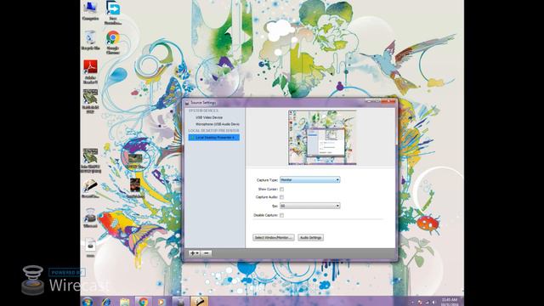Enable the Capture Audio checkbox

coord(281,197)
